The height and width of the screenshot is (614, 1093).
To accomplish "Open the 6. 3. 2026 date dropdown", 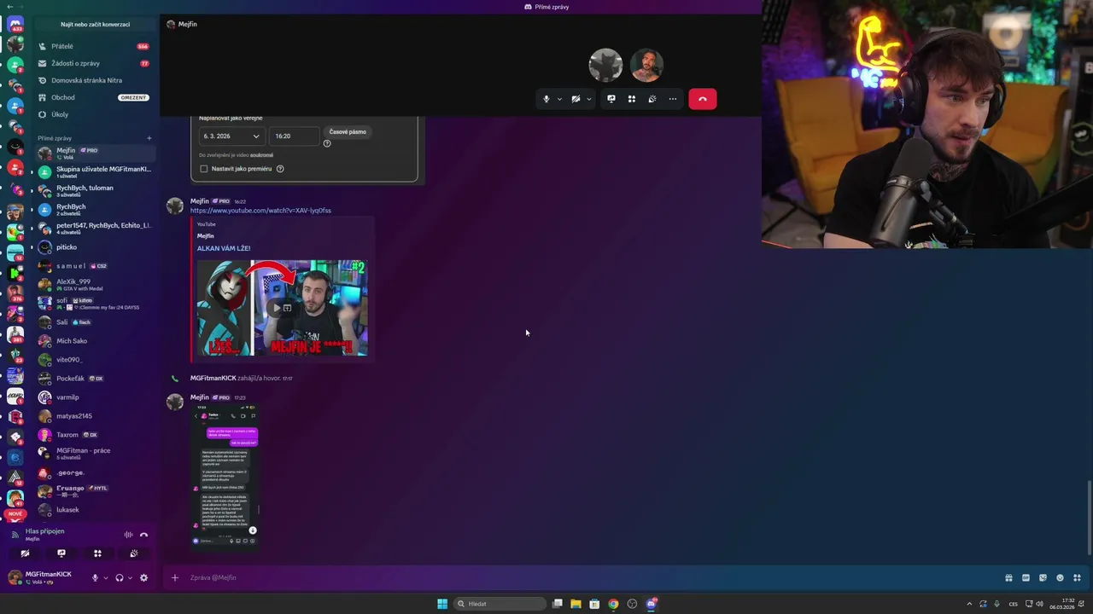I will [x=231, y=136].
